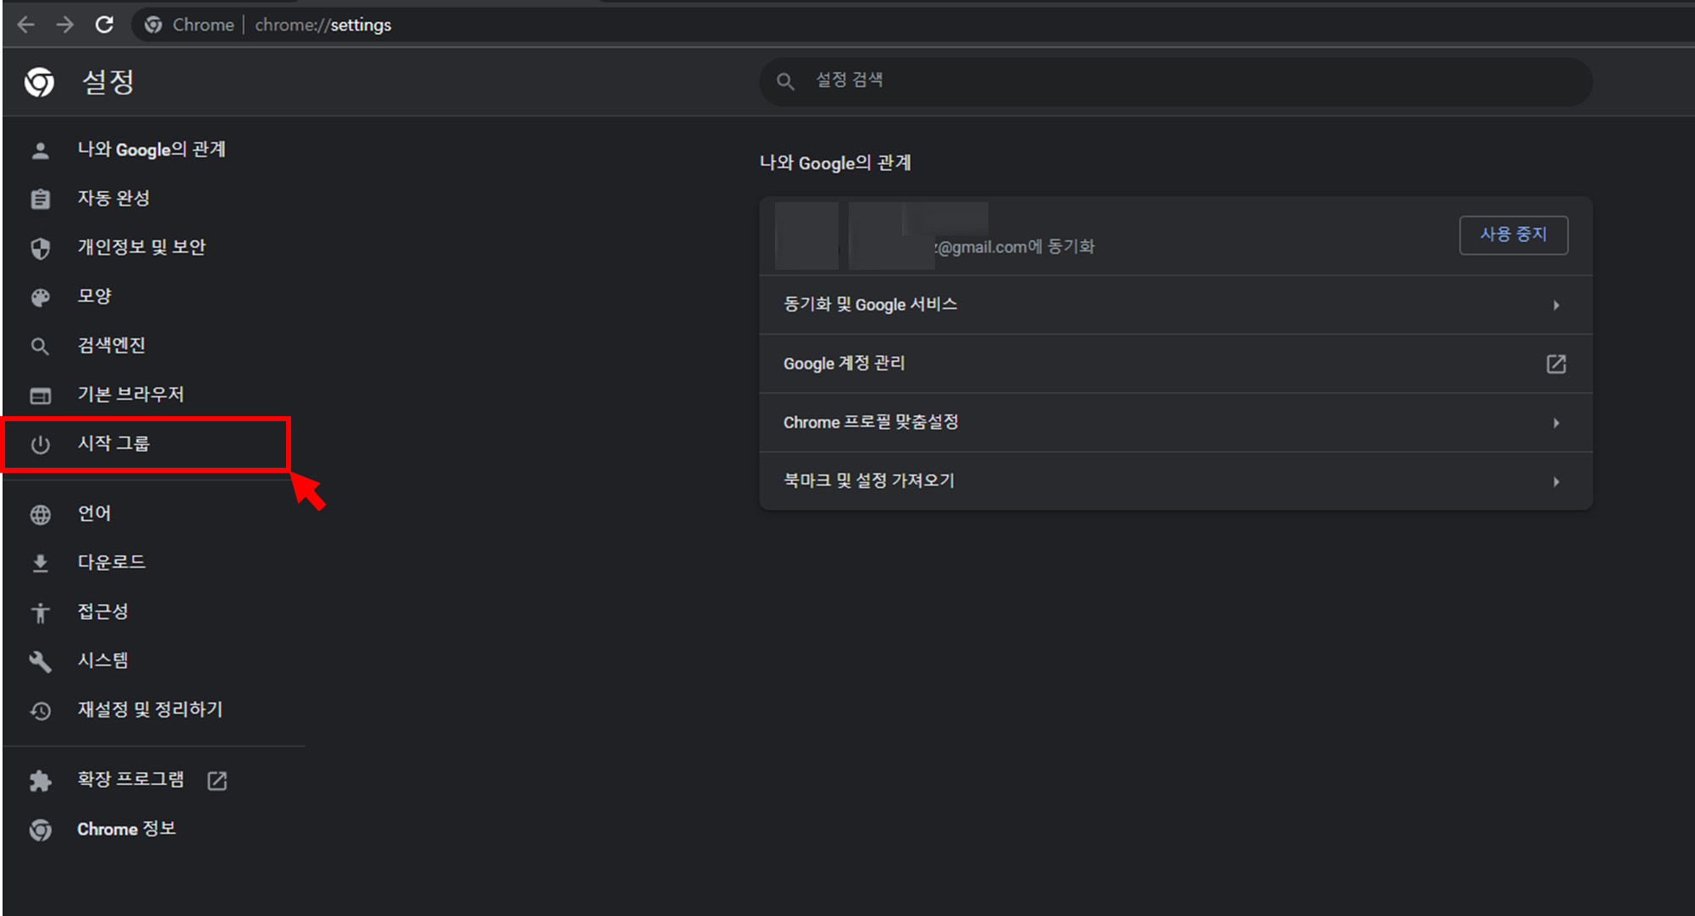
Task: Click the Chrome logo next to 설정 title
Action: [x=39, y=82]
